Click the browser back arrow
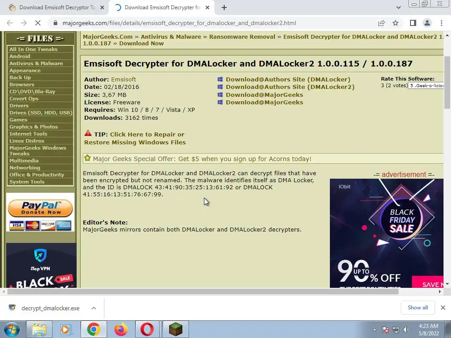Viewport: 451px width, 338px height. (x=10, y=23)
